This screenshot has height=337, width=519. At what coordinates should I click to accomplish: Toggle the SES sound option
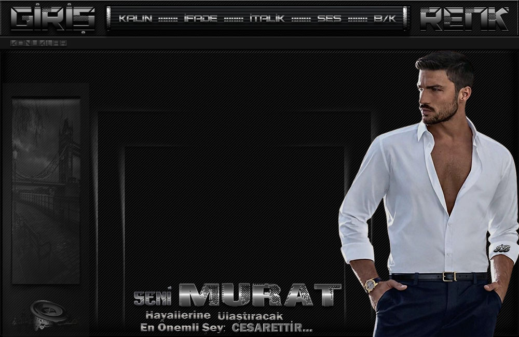329,19
